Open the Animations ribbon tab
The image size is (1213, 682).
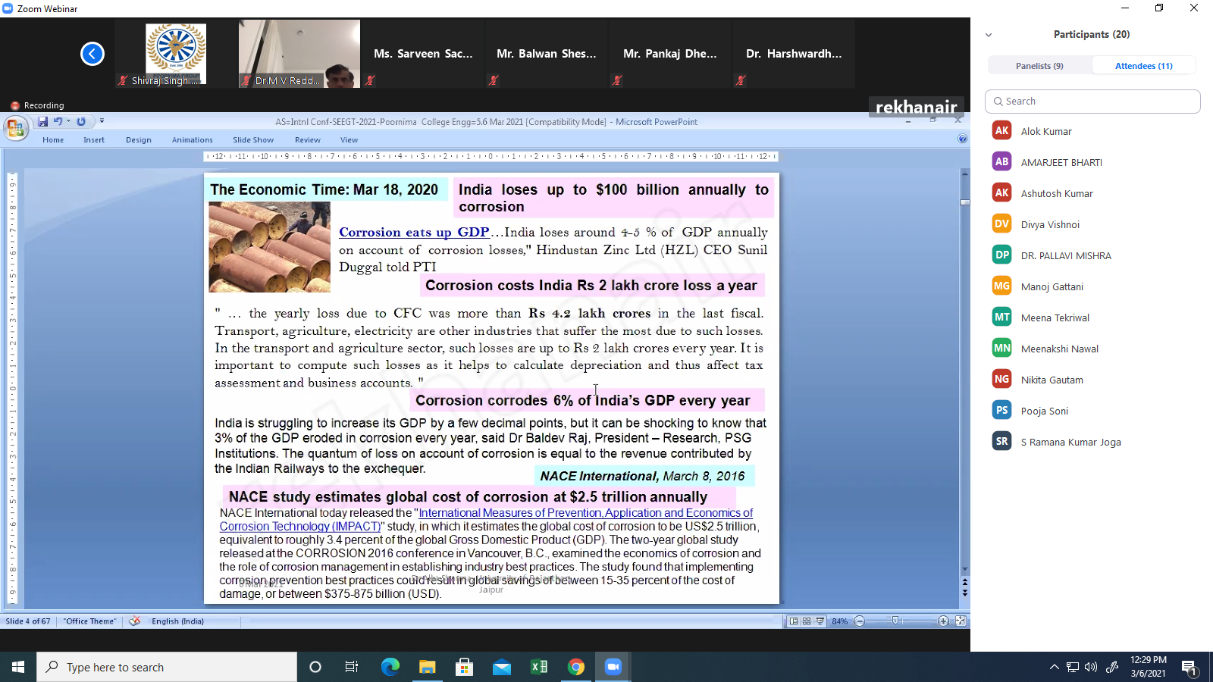[x=193, y=140]
